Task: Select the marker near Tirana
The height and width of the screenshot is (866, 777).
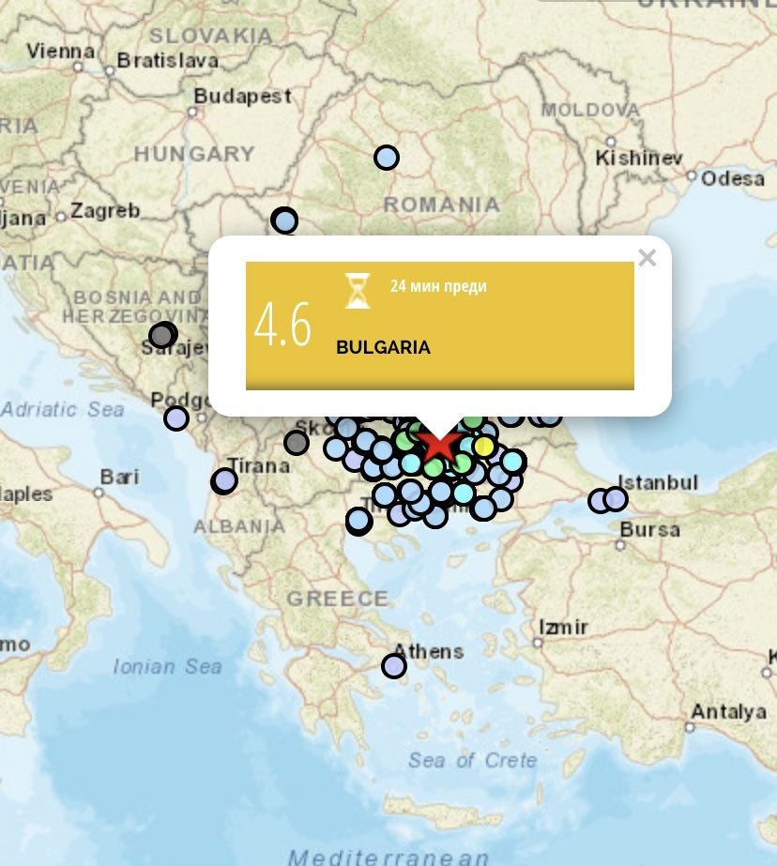Action: 223,481
